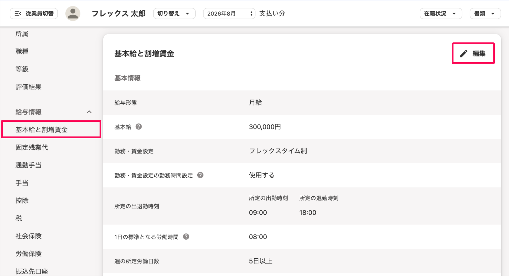Click the employee avatar icon
The width and height of the screenshot is (509, 276).
[73, 13]
